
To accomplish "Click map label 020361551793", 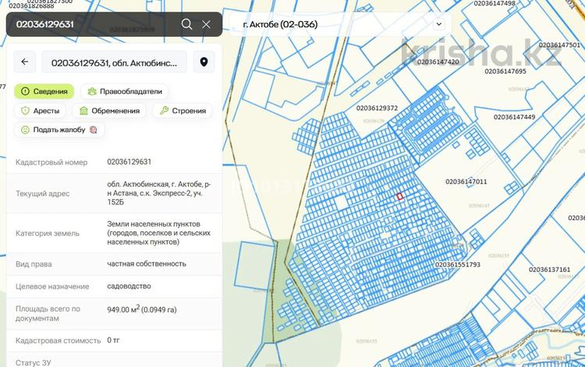I will click(457, 265).
